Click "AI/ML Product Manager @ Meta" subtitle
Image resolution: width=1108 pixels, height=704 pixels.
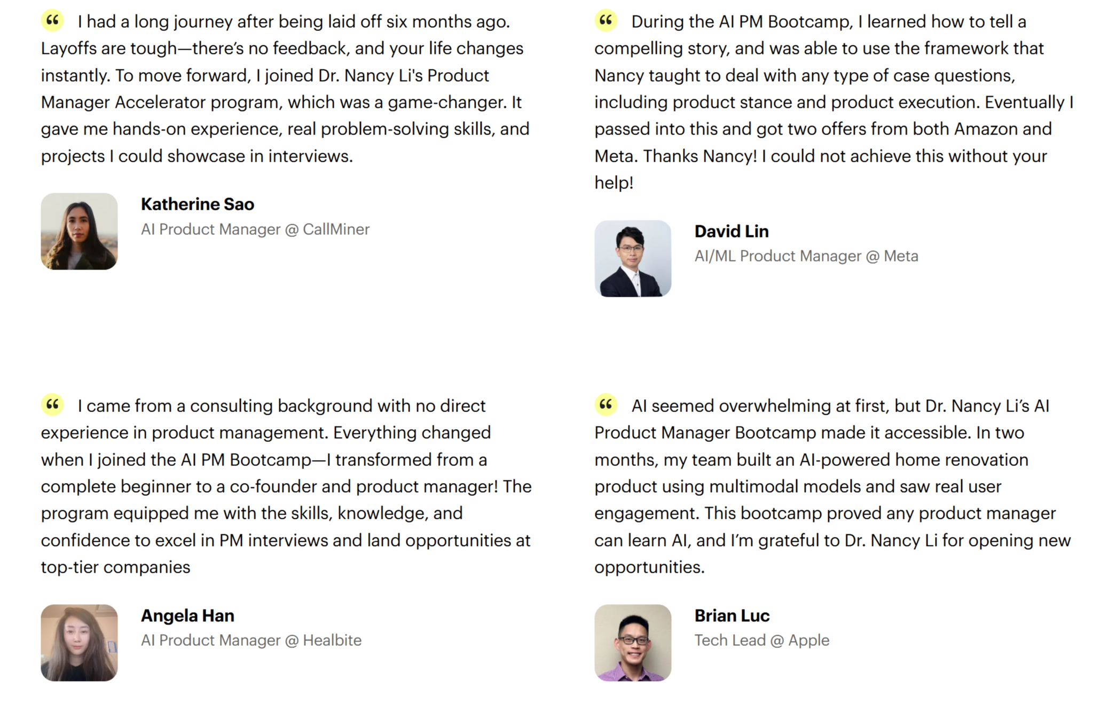806,256
